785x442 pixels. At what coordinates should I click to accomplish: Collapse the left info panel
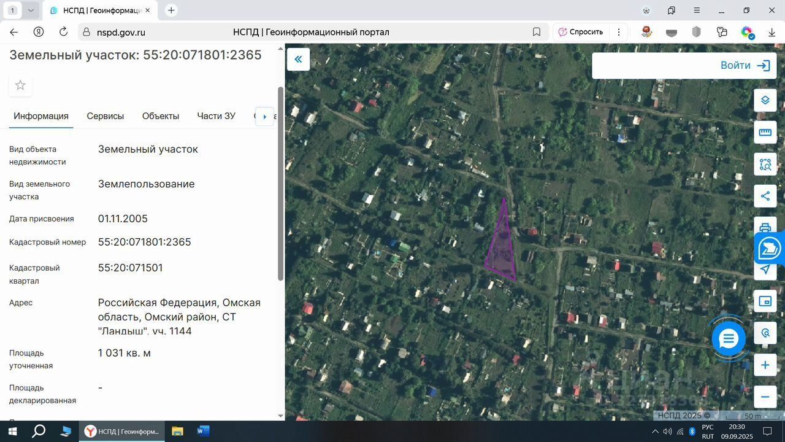point(298,60)
